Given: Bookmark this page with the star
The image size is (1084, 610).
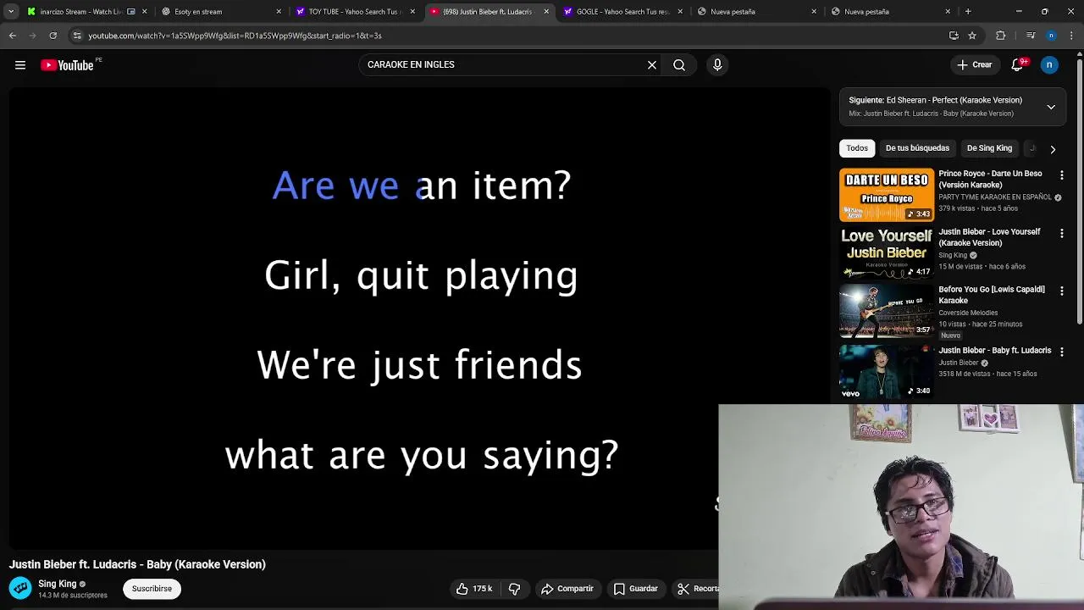Looking at the screenshot, I should click(972, 36).
